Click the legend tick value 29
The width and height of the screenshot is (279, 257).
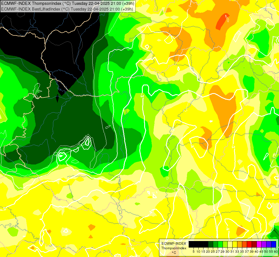coord(223,252)
